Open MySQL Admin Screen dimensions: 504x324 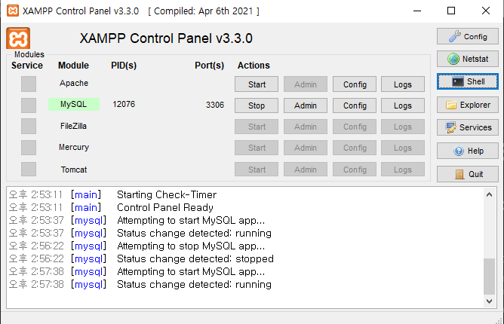click(306, 105)
